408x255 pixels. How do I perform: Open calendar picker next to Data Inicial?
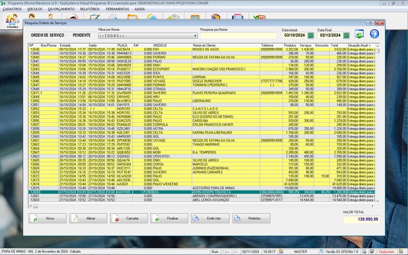pos(311,35)
